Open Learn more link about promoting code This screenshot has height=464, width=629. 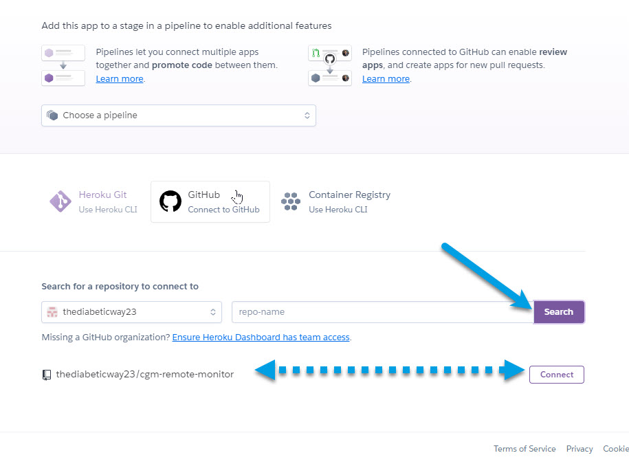pos(120,79)
